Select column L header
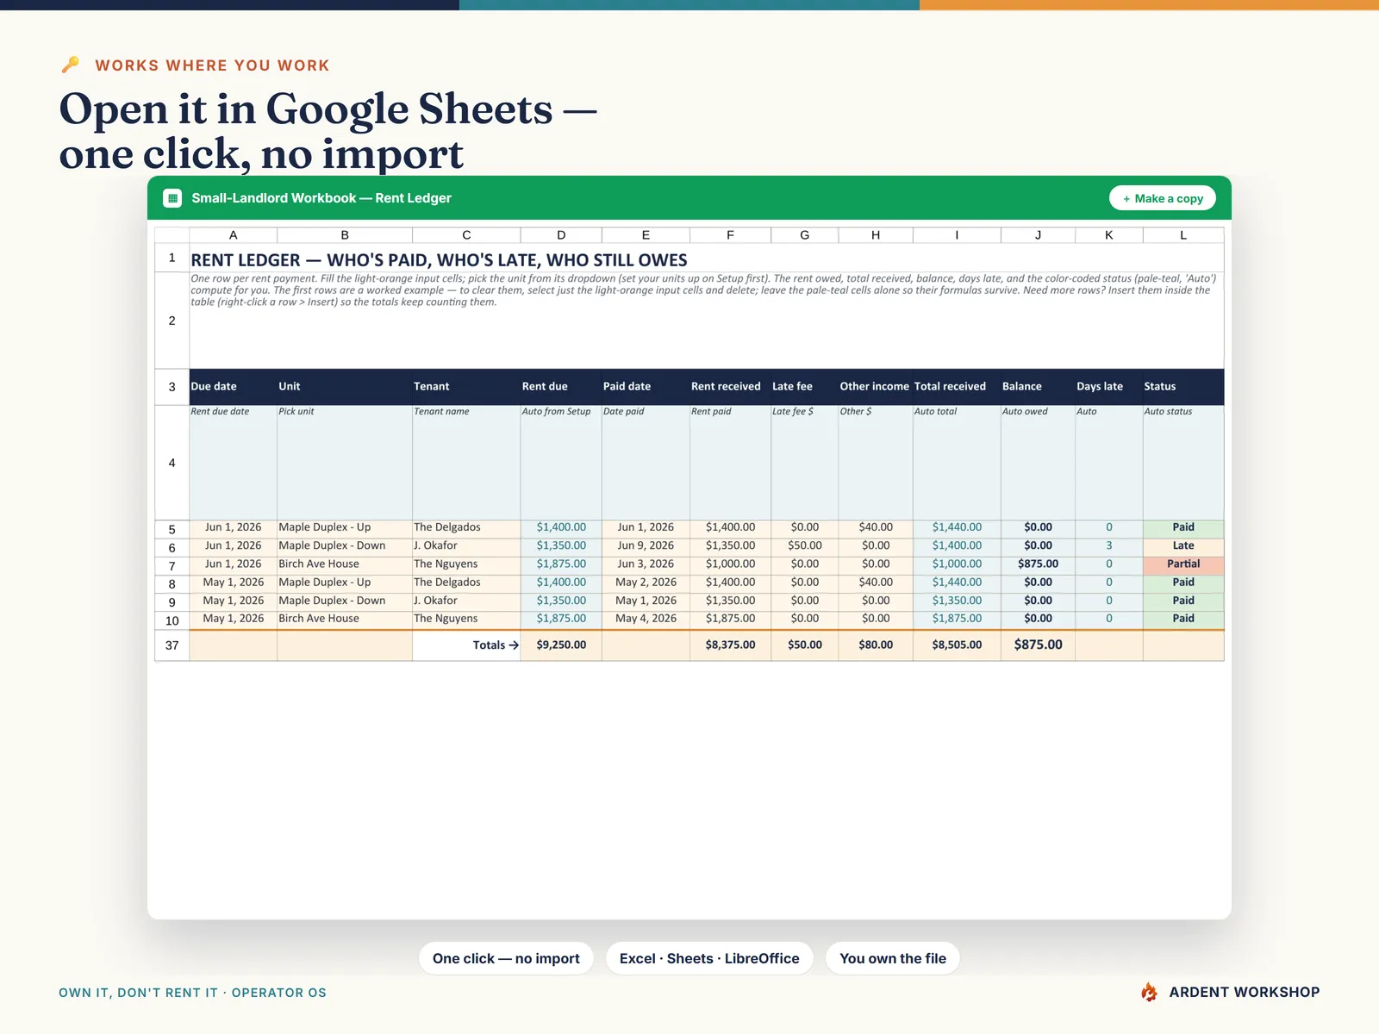The image size is (1379, 1034). pos(1183,235)
